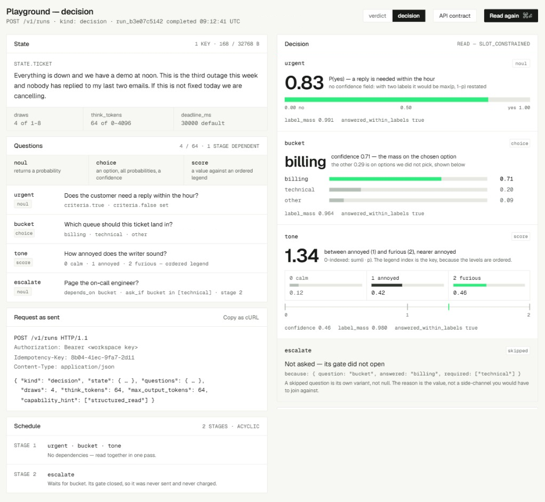
Task: Click the Idempotency-Key header line
Action: click(x=74, y=357)
